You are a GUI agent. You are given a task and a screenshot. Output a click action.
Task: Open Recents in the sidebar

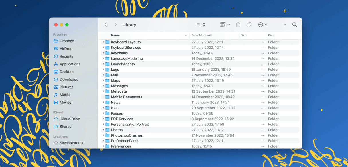click(63, 56)
